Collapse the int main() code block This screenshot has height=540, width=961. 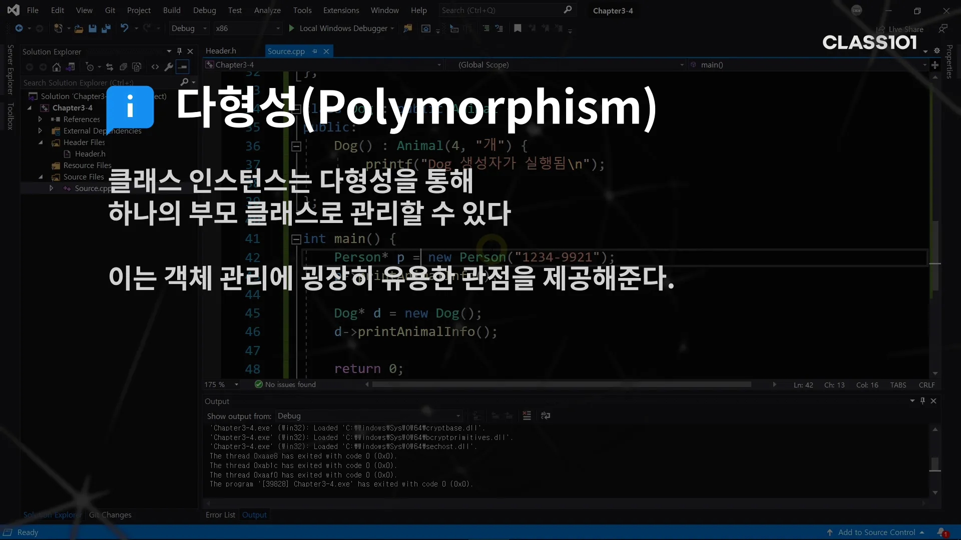[296, 239]
